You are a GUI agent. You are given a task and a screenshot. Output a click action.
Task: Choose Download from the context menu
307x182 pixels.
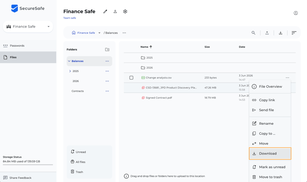click(x=270, y=154)
